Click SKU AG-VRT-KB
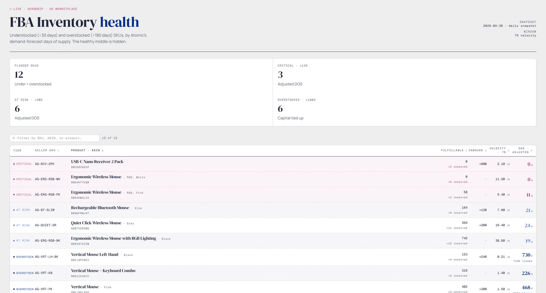The height and width of the screenshot is (293, 546). pyautogui.click(x=44, y=273)
